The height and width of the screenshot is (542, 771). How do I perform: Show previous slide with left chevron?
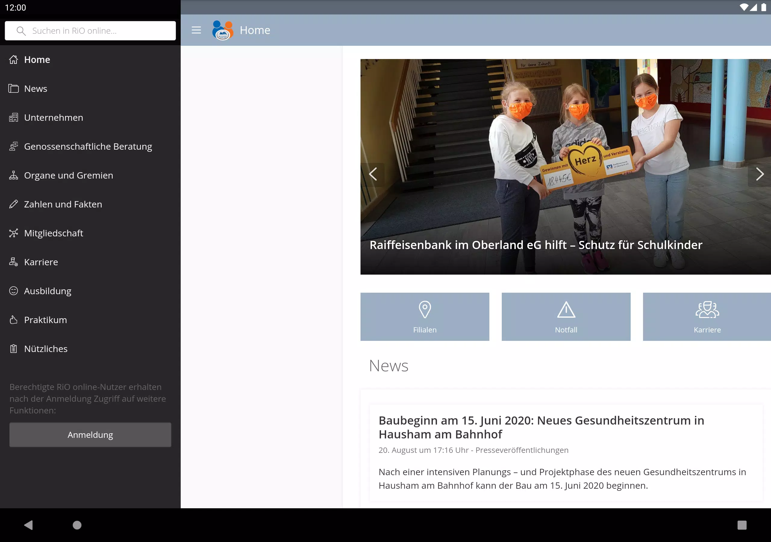click(373, 174)
